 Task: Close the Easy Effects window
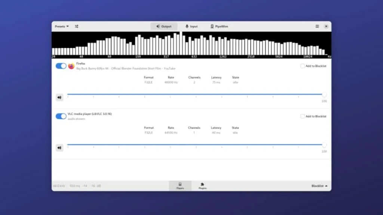(326, 27)
